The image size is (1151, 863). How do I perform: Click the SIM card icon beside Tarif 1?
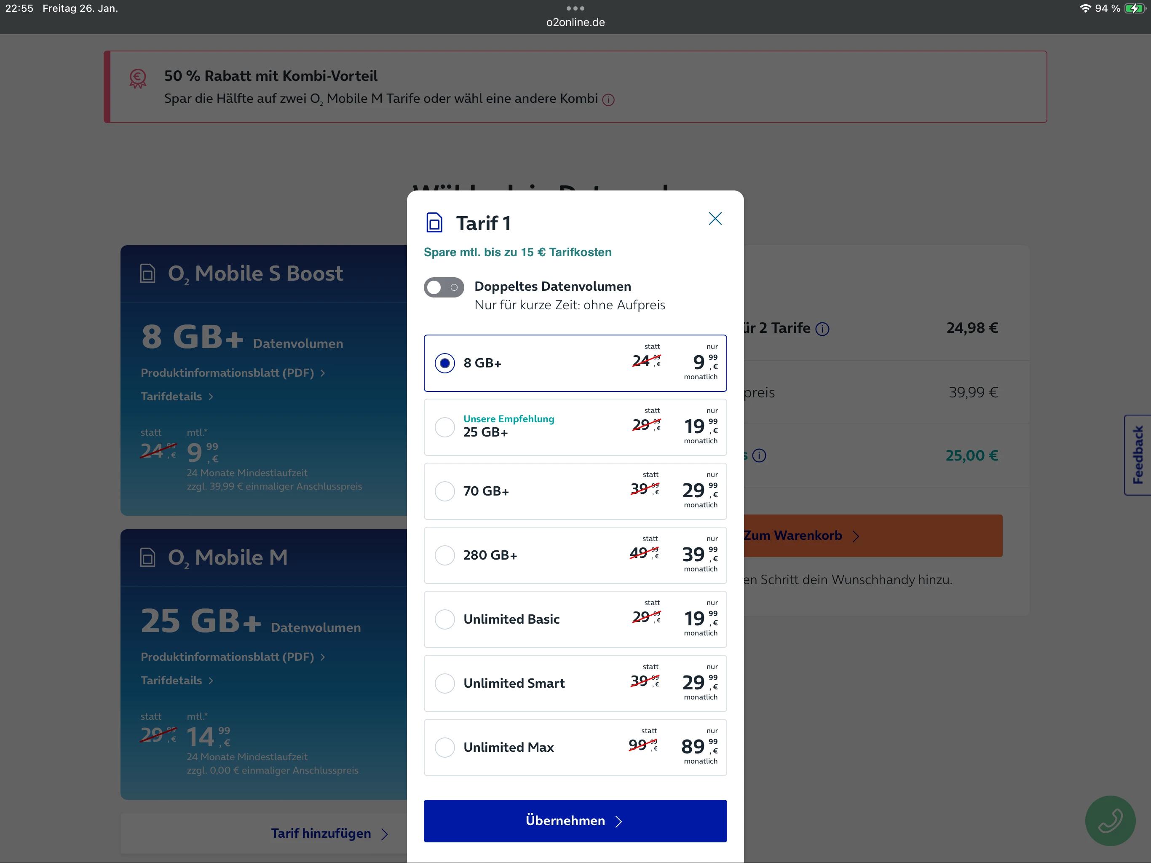[x=434, y=223]
